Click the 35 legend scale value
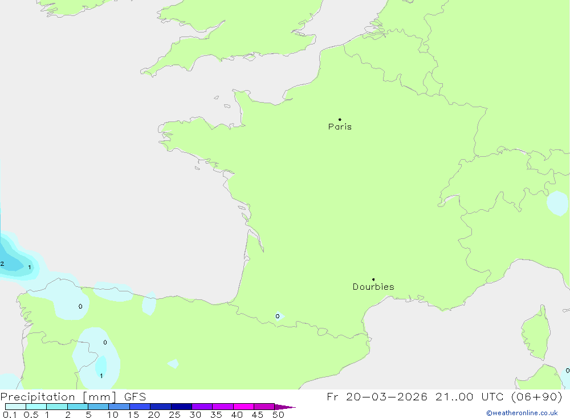The width and height of the screenshot is (570, 418). pyautogui.click(x=216, y=415)
